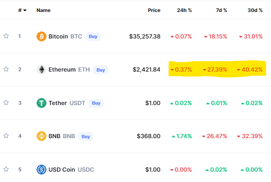Select the 30d % column header

[x=255, y=10]
